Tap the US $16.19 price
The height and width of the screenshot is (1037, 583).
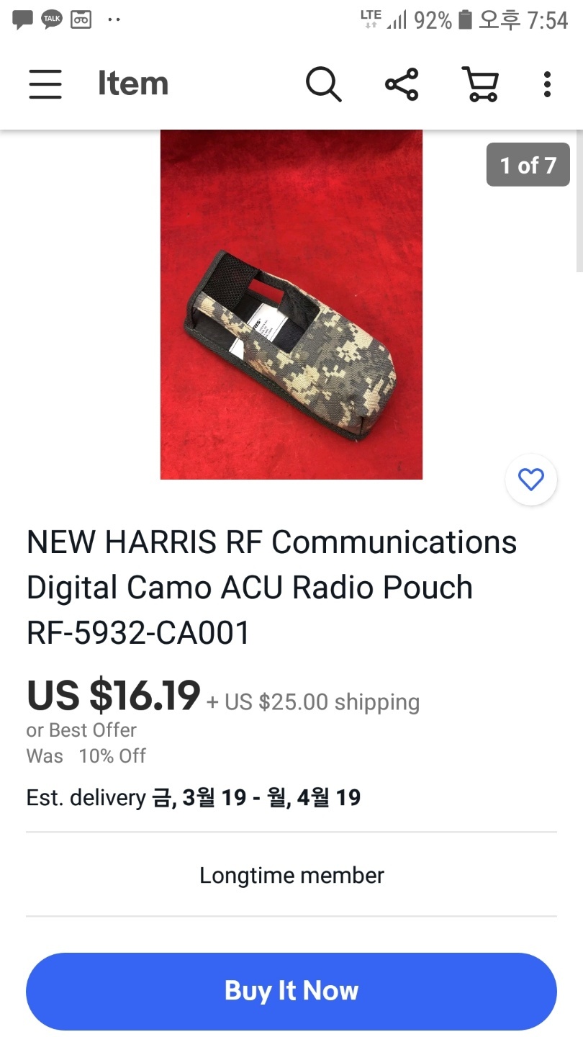114,696
